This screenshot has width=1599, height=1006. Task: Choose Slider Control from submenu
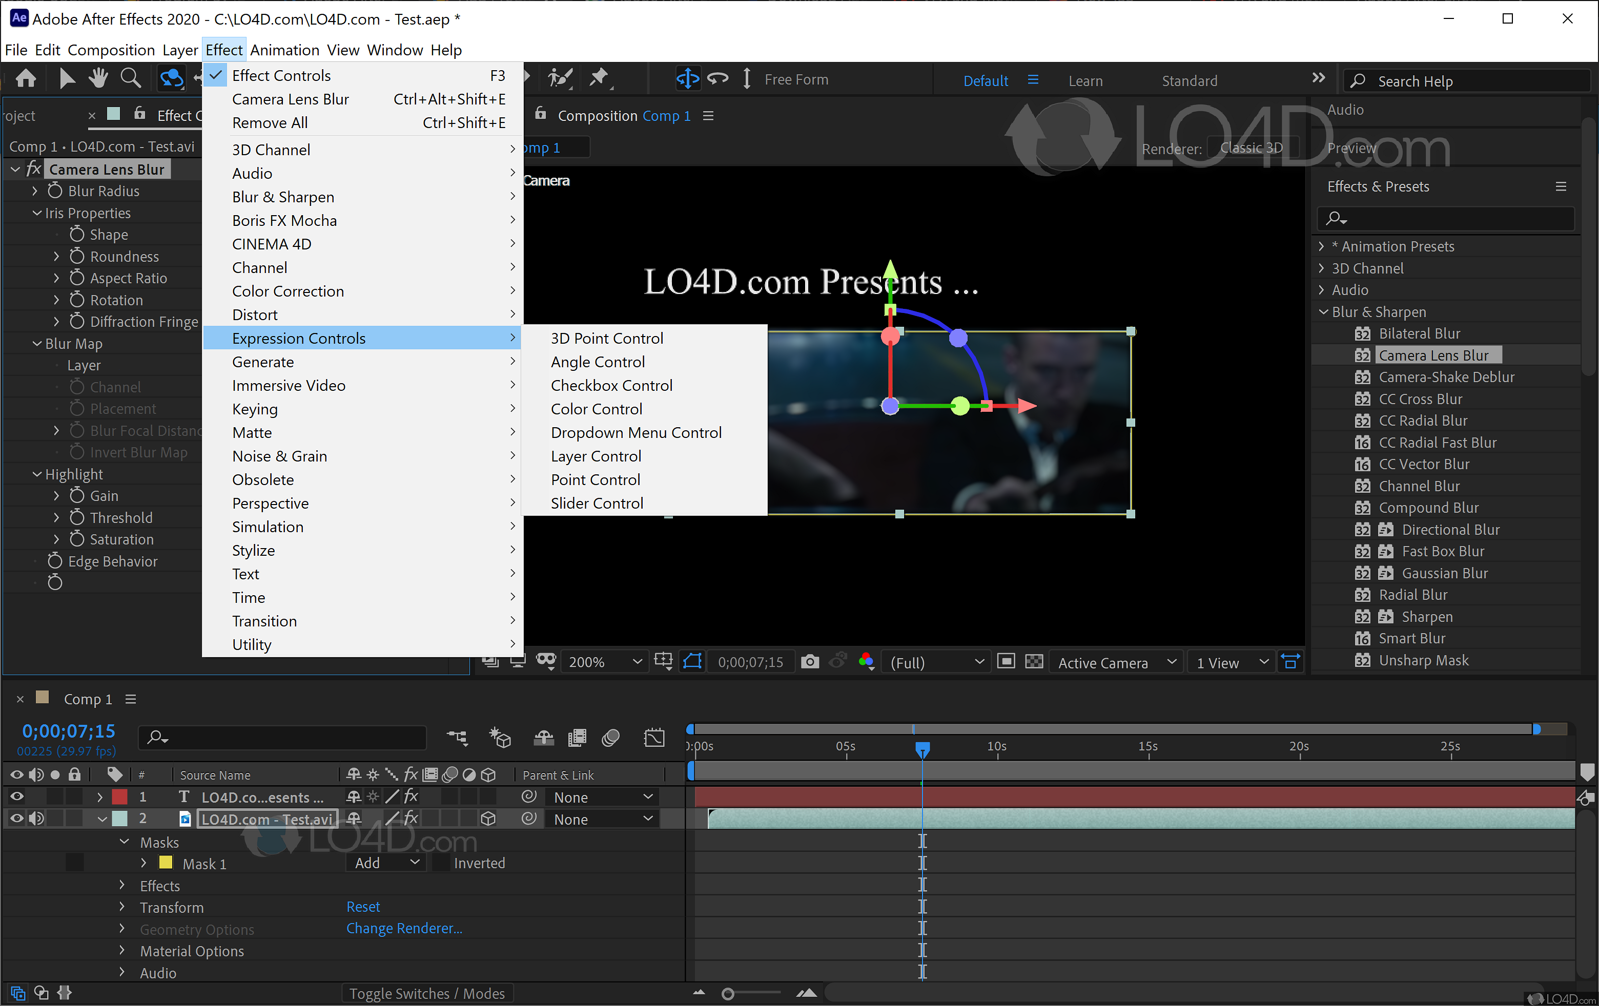coord(645,504)
